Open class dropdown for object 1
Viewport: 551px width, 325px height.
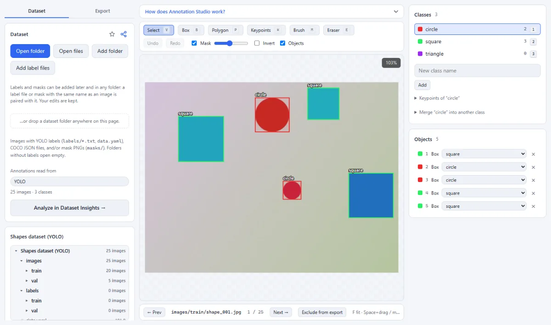(x=484, y=154)
